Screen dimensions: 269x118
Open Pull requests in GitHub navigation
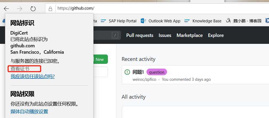[x=140, y=35]
